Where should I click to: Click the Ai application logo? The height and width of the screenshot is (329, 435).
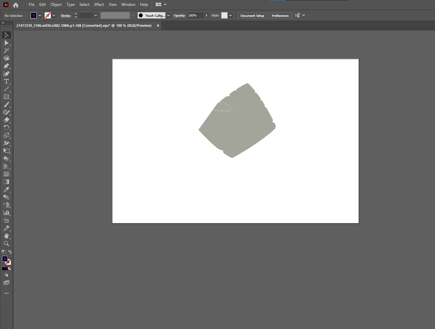[5, 5]
